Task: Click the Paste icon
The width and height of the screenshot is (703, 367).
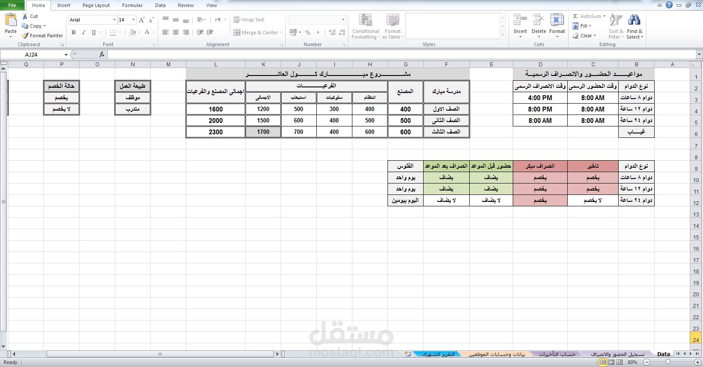Action: click(11, 20)
